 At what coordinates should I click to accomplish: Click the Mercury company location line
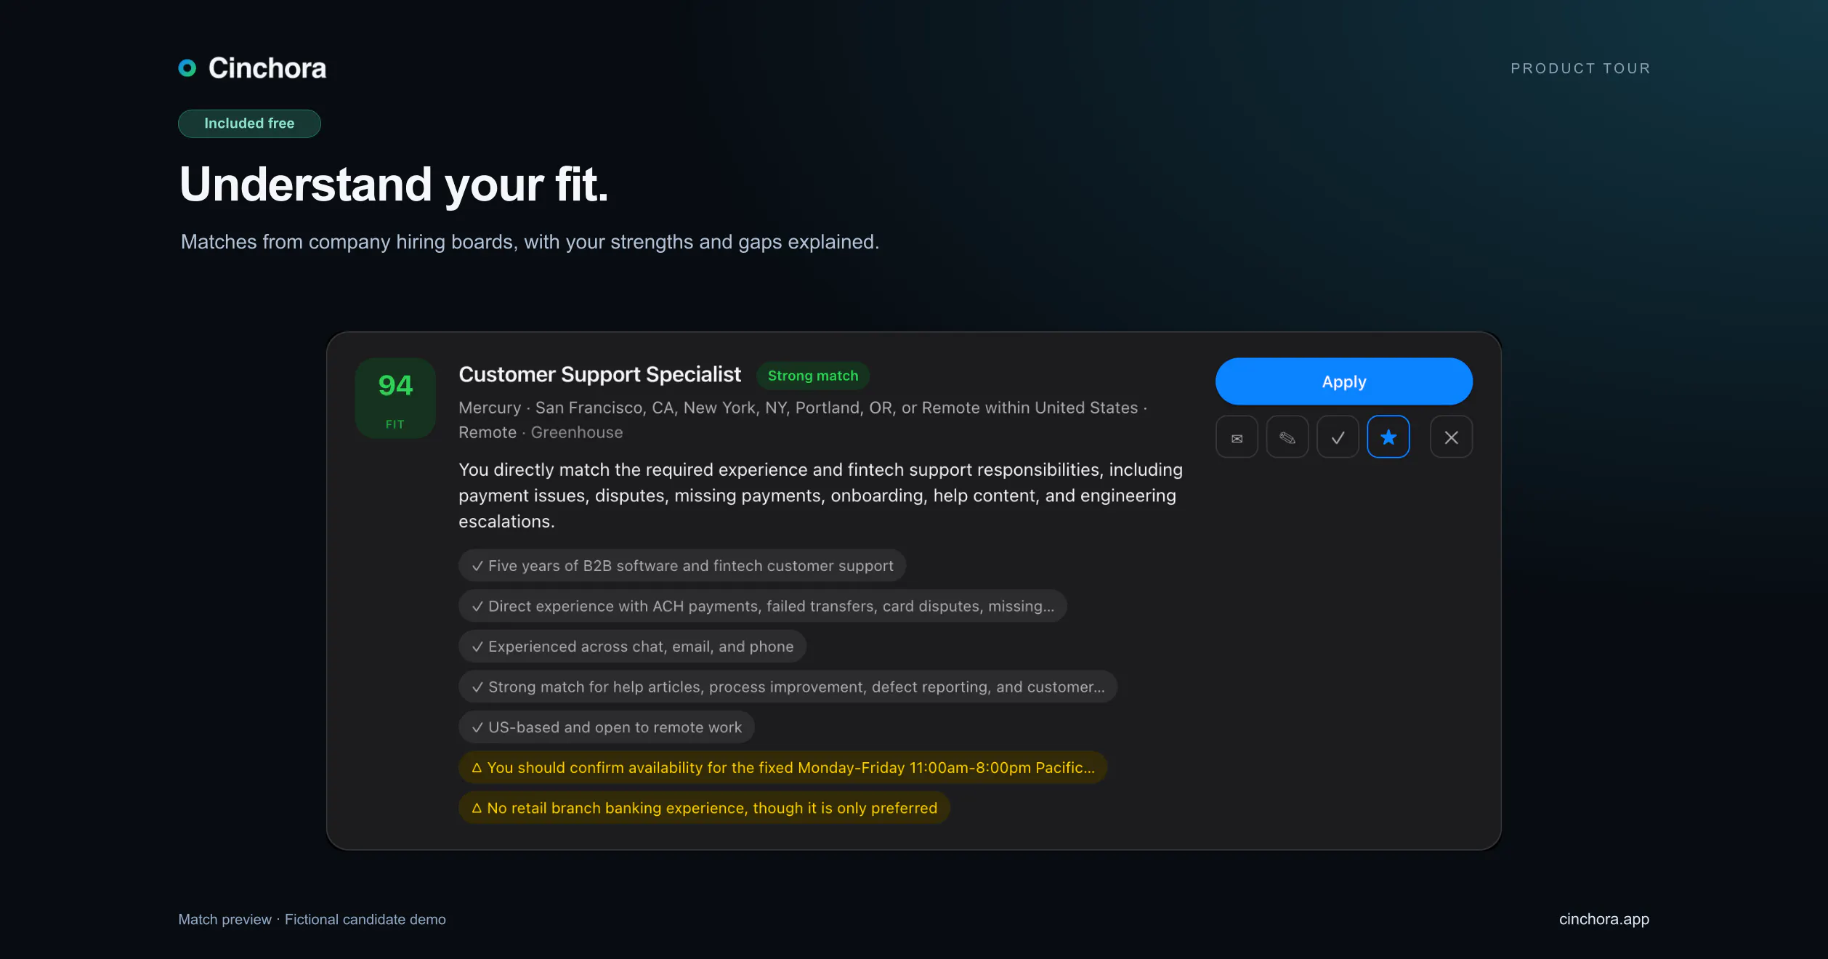point(803,408)
